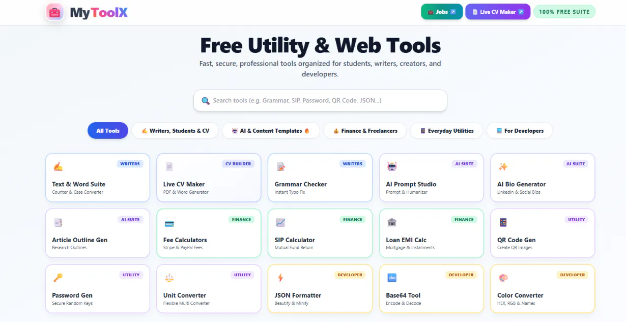Click DEVELOPER badge on Base64 Tool card
The width and height of the screenshot is (626, 322).
click(x=461, y=275)
